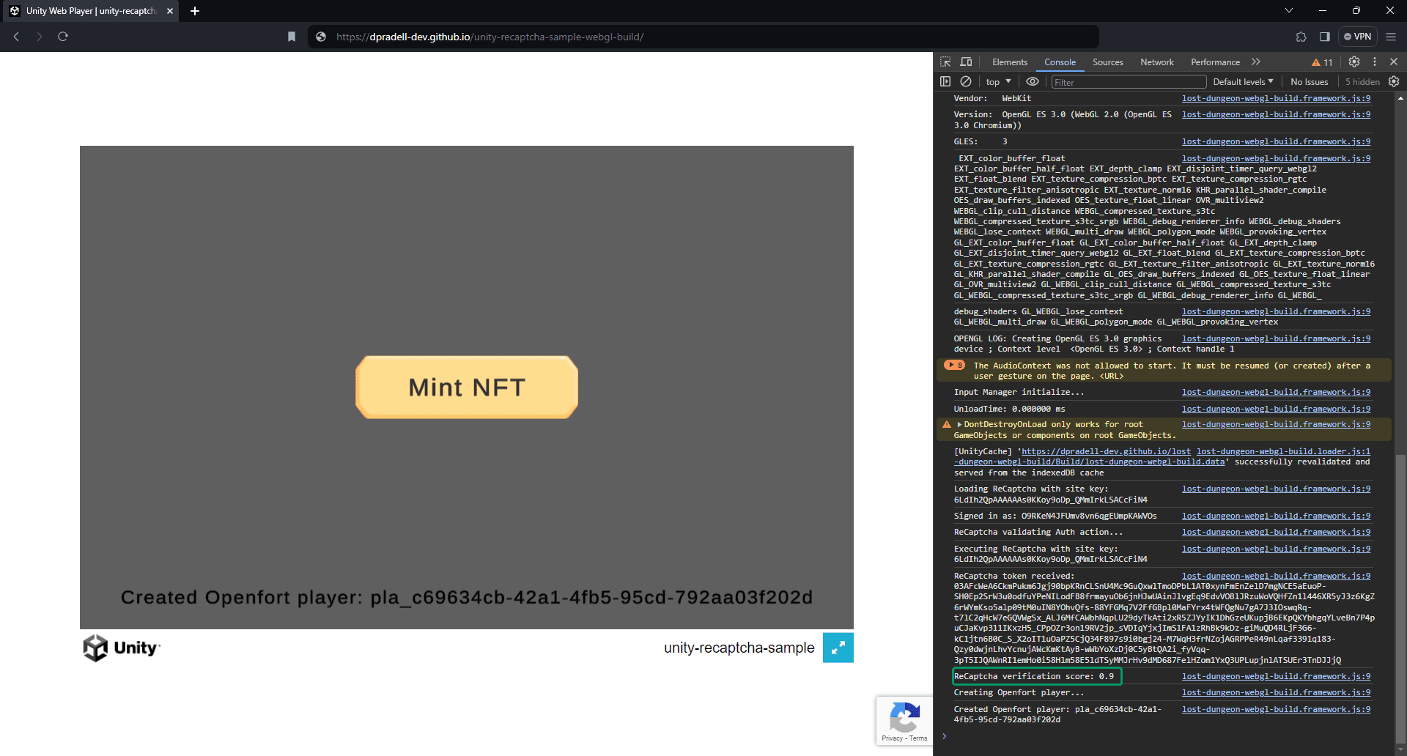The image size is (1407, 756).
Task: Open DevTools settings gear
Action: tap(1354, 62)
